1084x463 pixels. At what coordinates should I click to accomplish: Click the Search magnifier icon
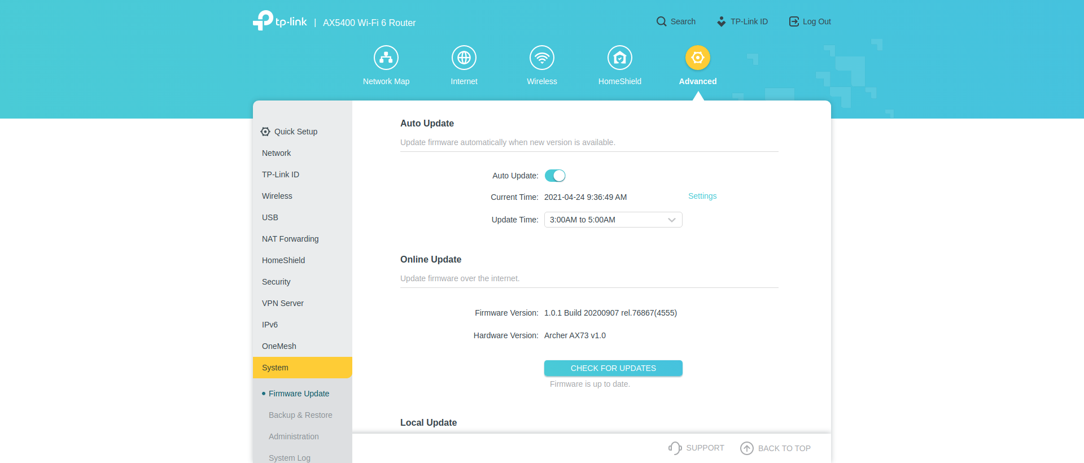pyautogui.click(x=661, y=21)
